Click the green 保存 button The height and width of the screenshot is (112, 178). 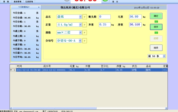156,27
